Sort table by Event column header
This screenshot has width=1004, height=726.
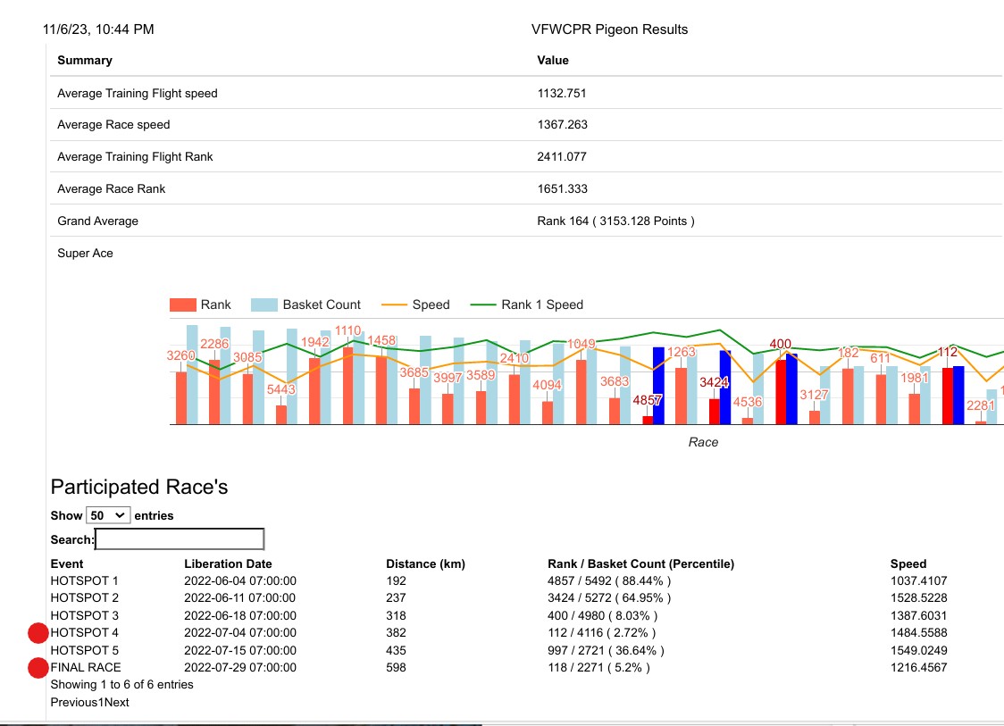coord(67,563)
